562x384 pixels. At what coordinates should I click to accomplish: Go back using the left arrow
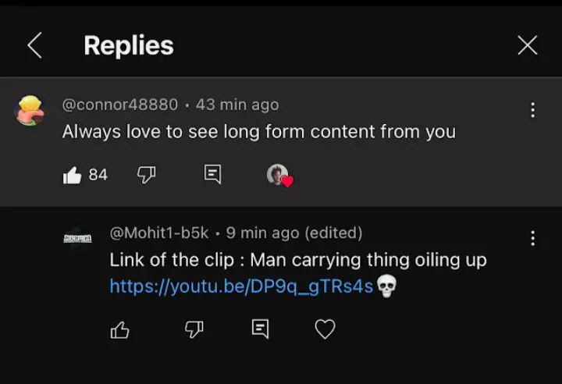click(34, 46)
